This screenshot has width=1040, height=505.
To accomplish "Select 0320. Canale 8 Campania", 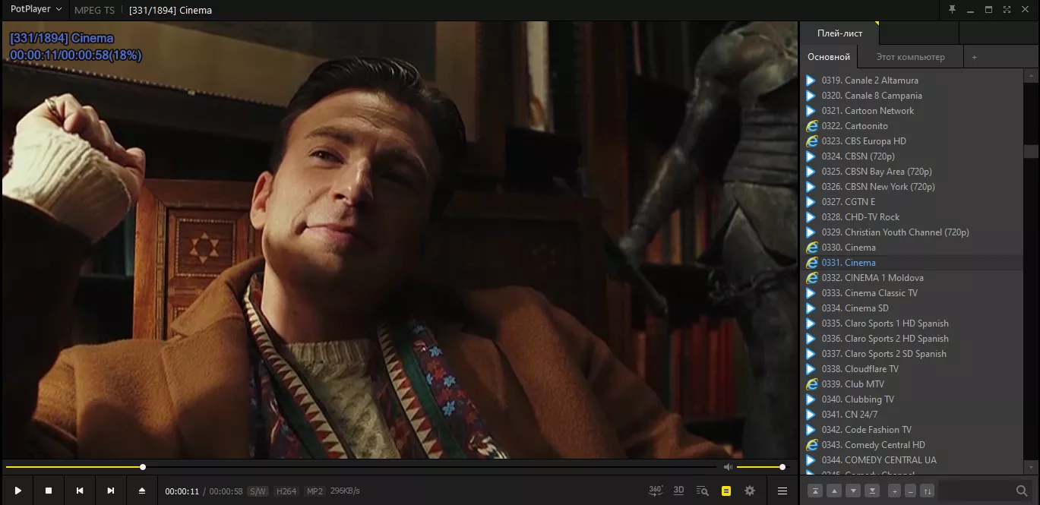I will coord(912,96).
